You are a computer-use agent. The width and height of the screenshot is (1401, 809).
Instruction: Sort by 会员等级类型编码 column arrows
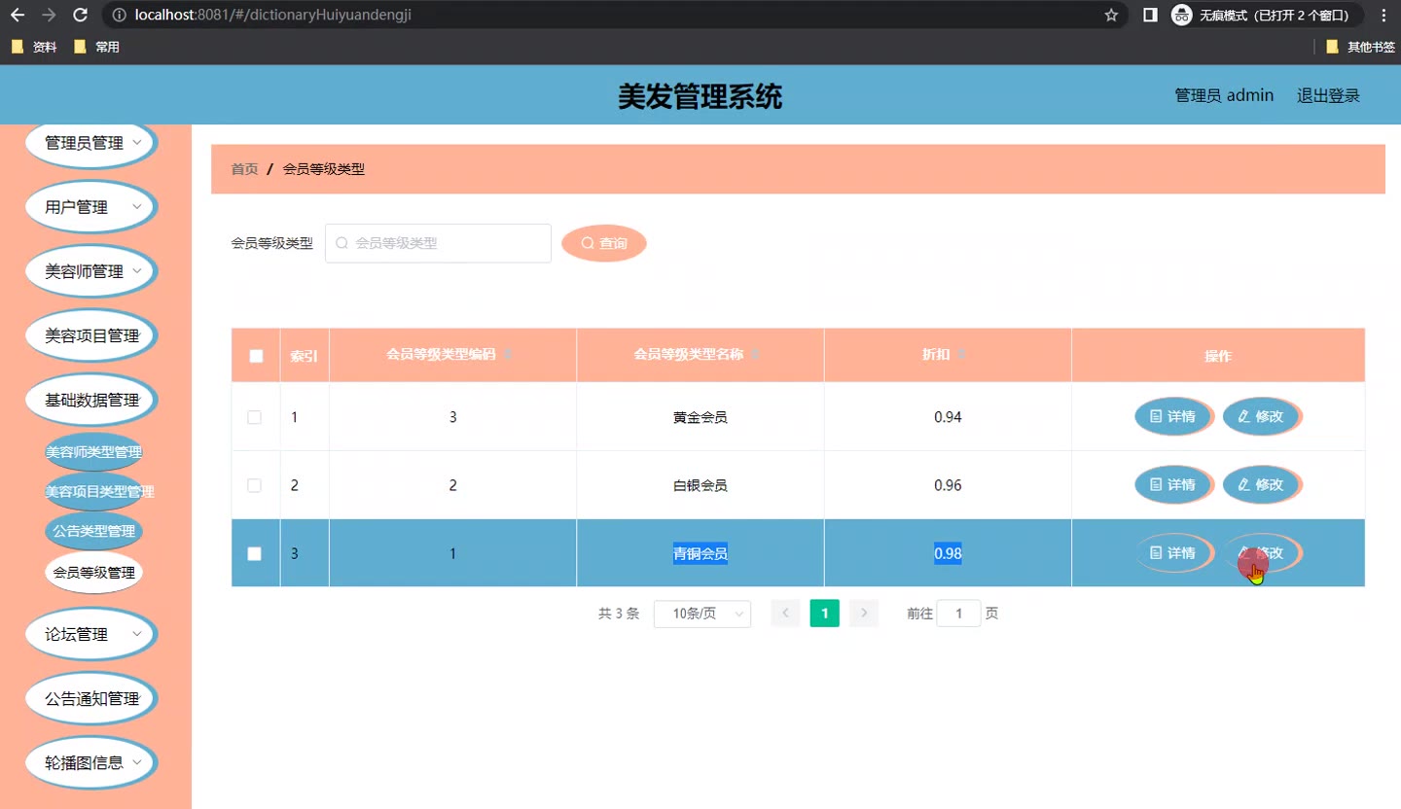click(x=507, y=355)
